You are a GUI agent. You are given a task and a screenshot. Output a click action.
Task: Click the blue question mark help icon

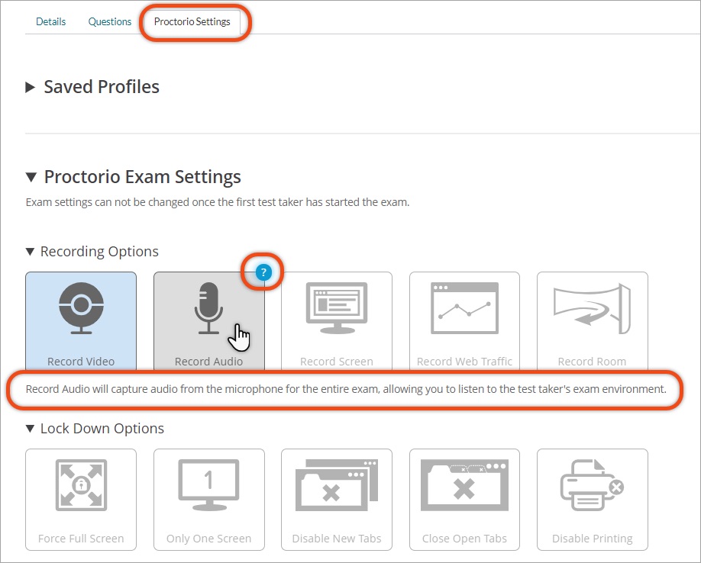click(x=263, y=272)
